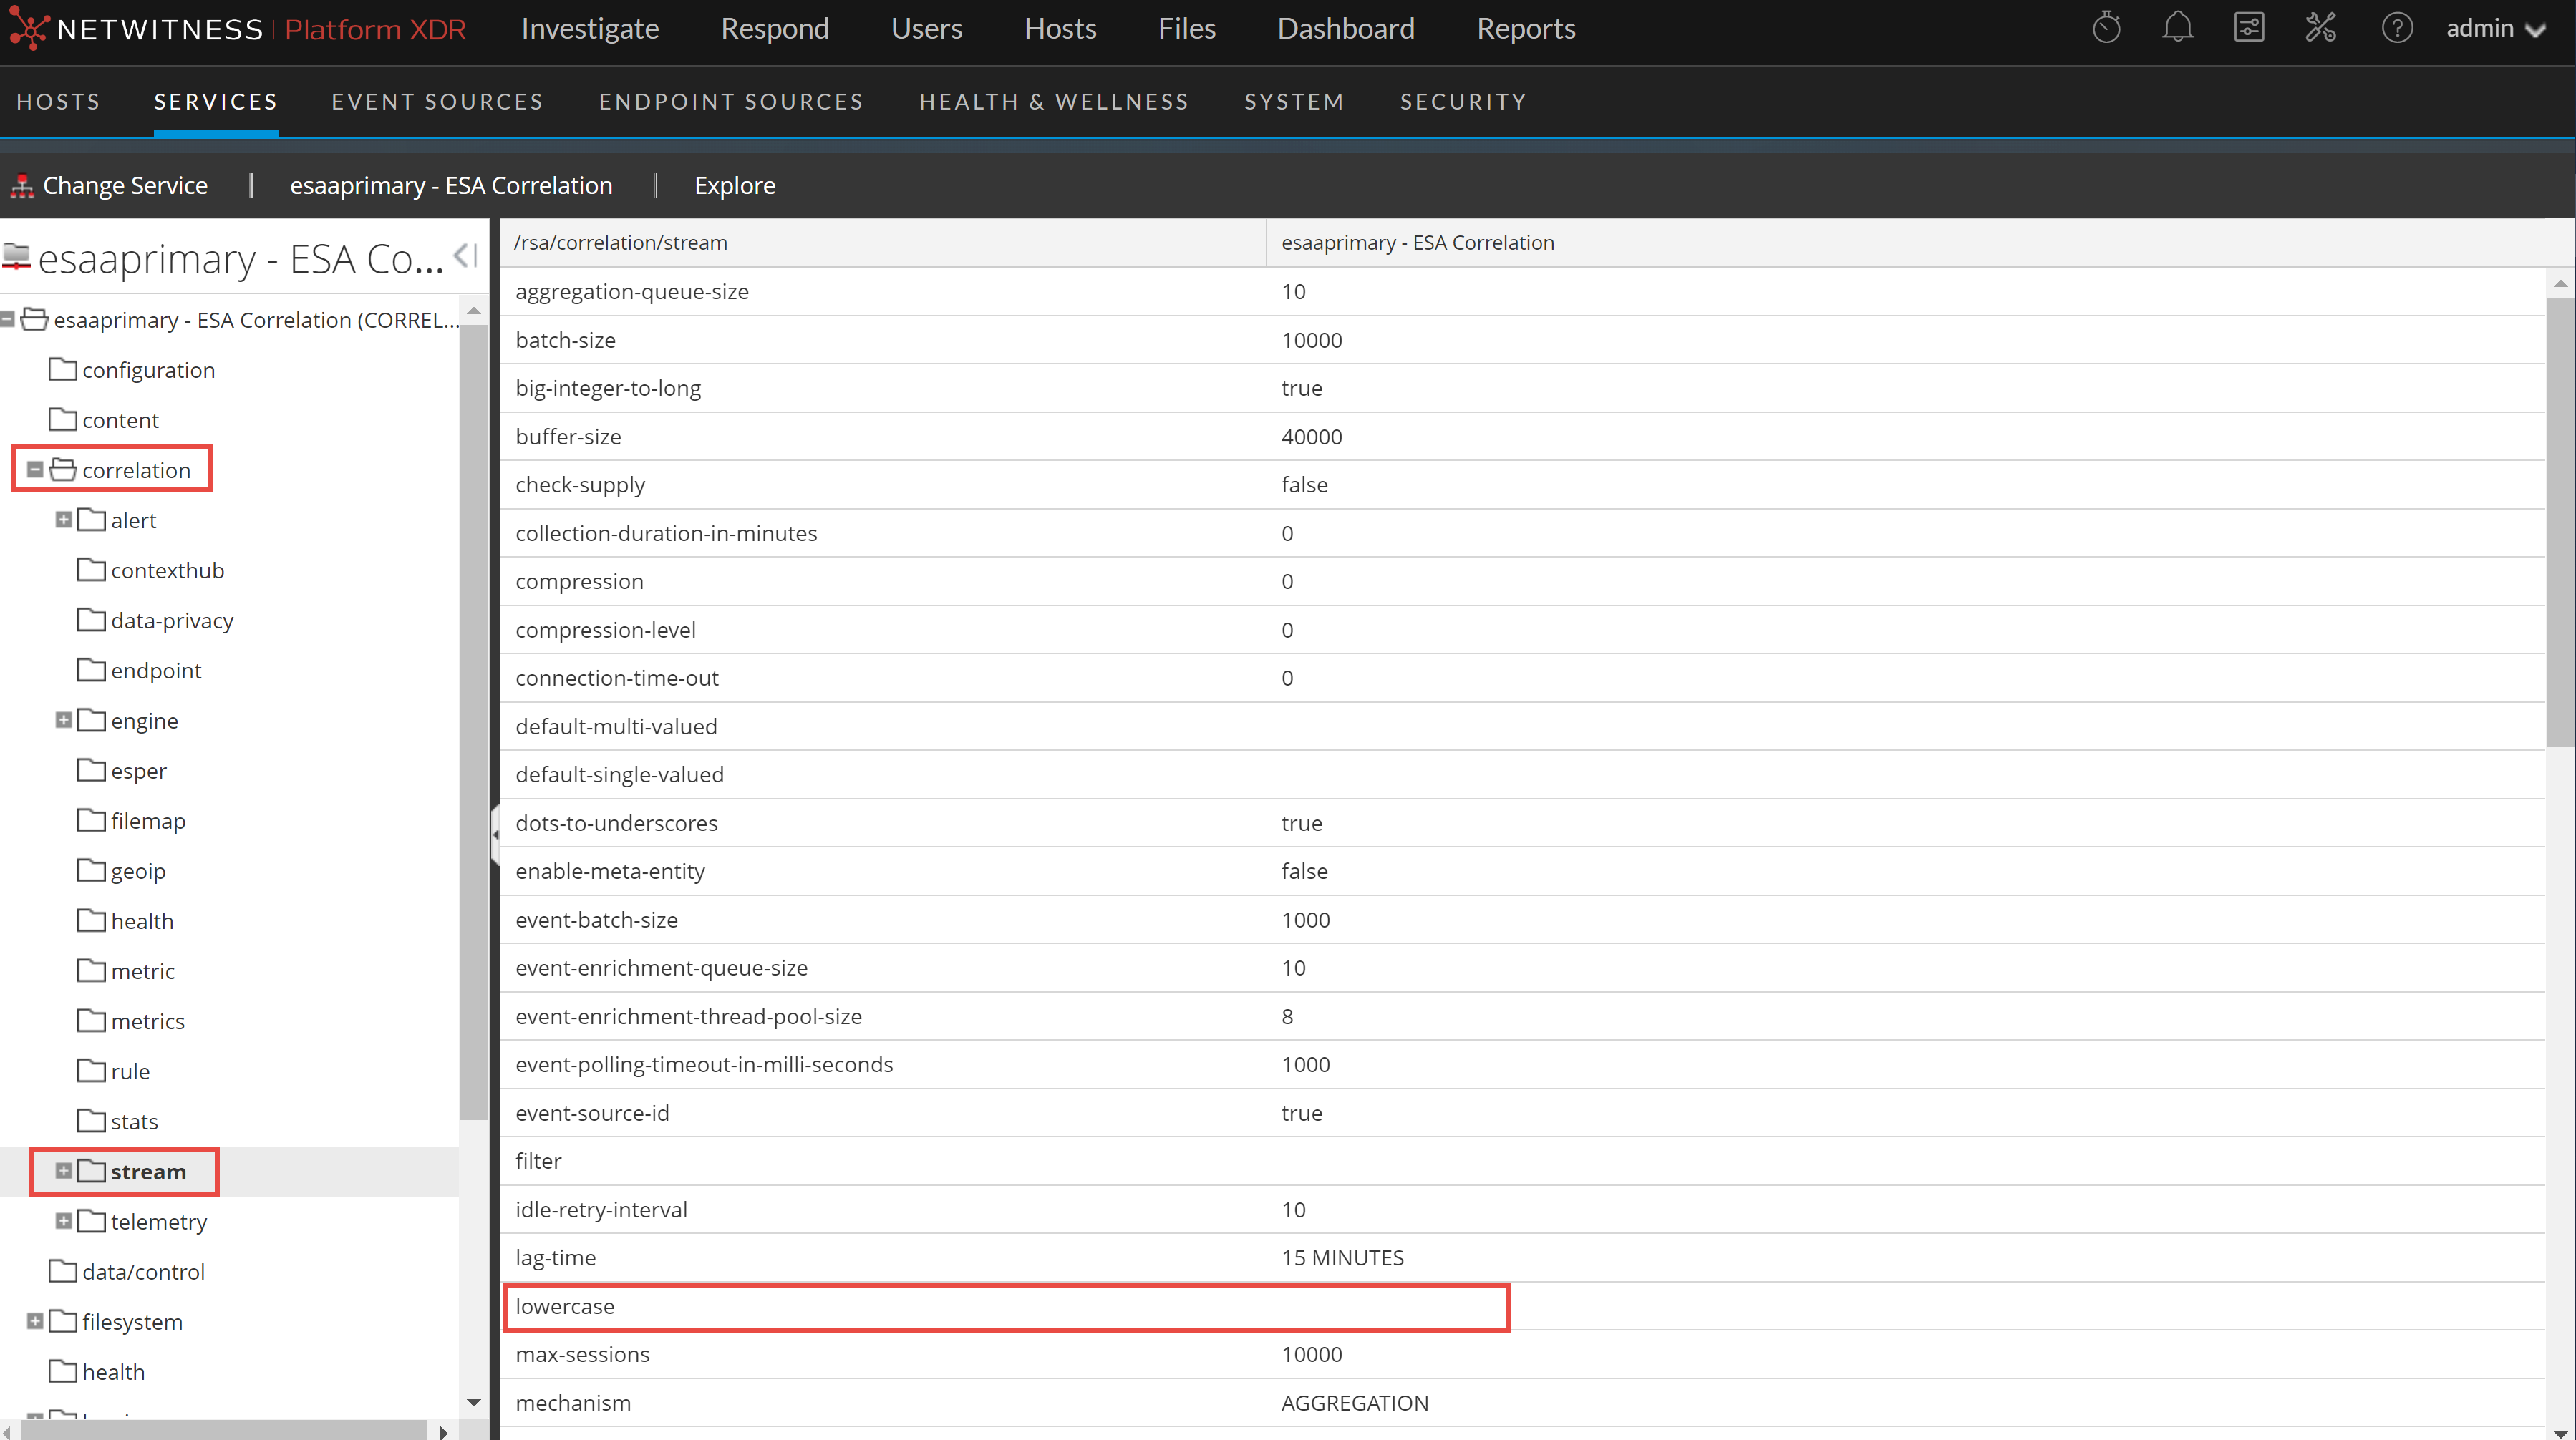Click the batch-size value 10000

coord(1311,340)
